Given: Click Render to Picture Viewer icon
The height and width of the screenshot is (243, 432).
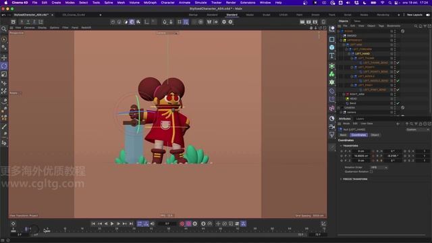Looking at the screenshot, I should (308, 22).
